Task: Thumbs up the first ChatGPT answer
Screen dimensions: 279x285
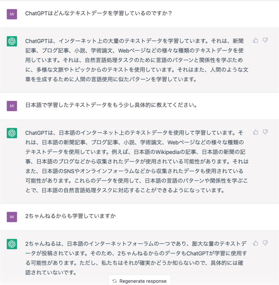Action: click(255, 40)
